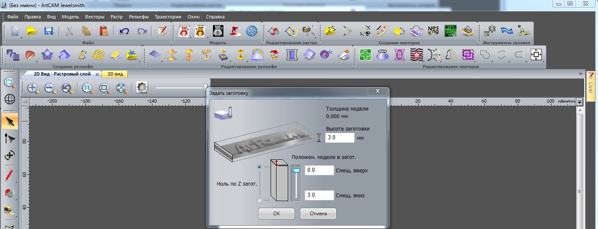Click the Отмена button
Screen dimensions: 598x229
(x=318, y=214)
